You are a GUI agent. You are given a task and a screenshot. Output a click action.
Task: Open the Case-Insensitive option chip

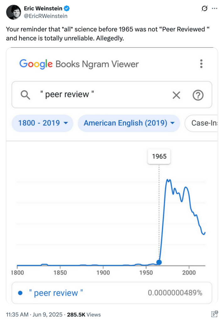tap(202, 123)
